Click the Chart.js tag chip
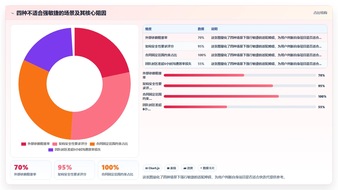Screen dimensions: 338x190 point(152,168)
